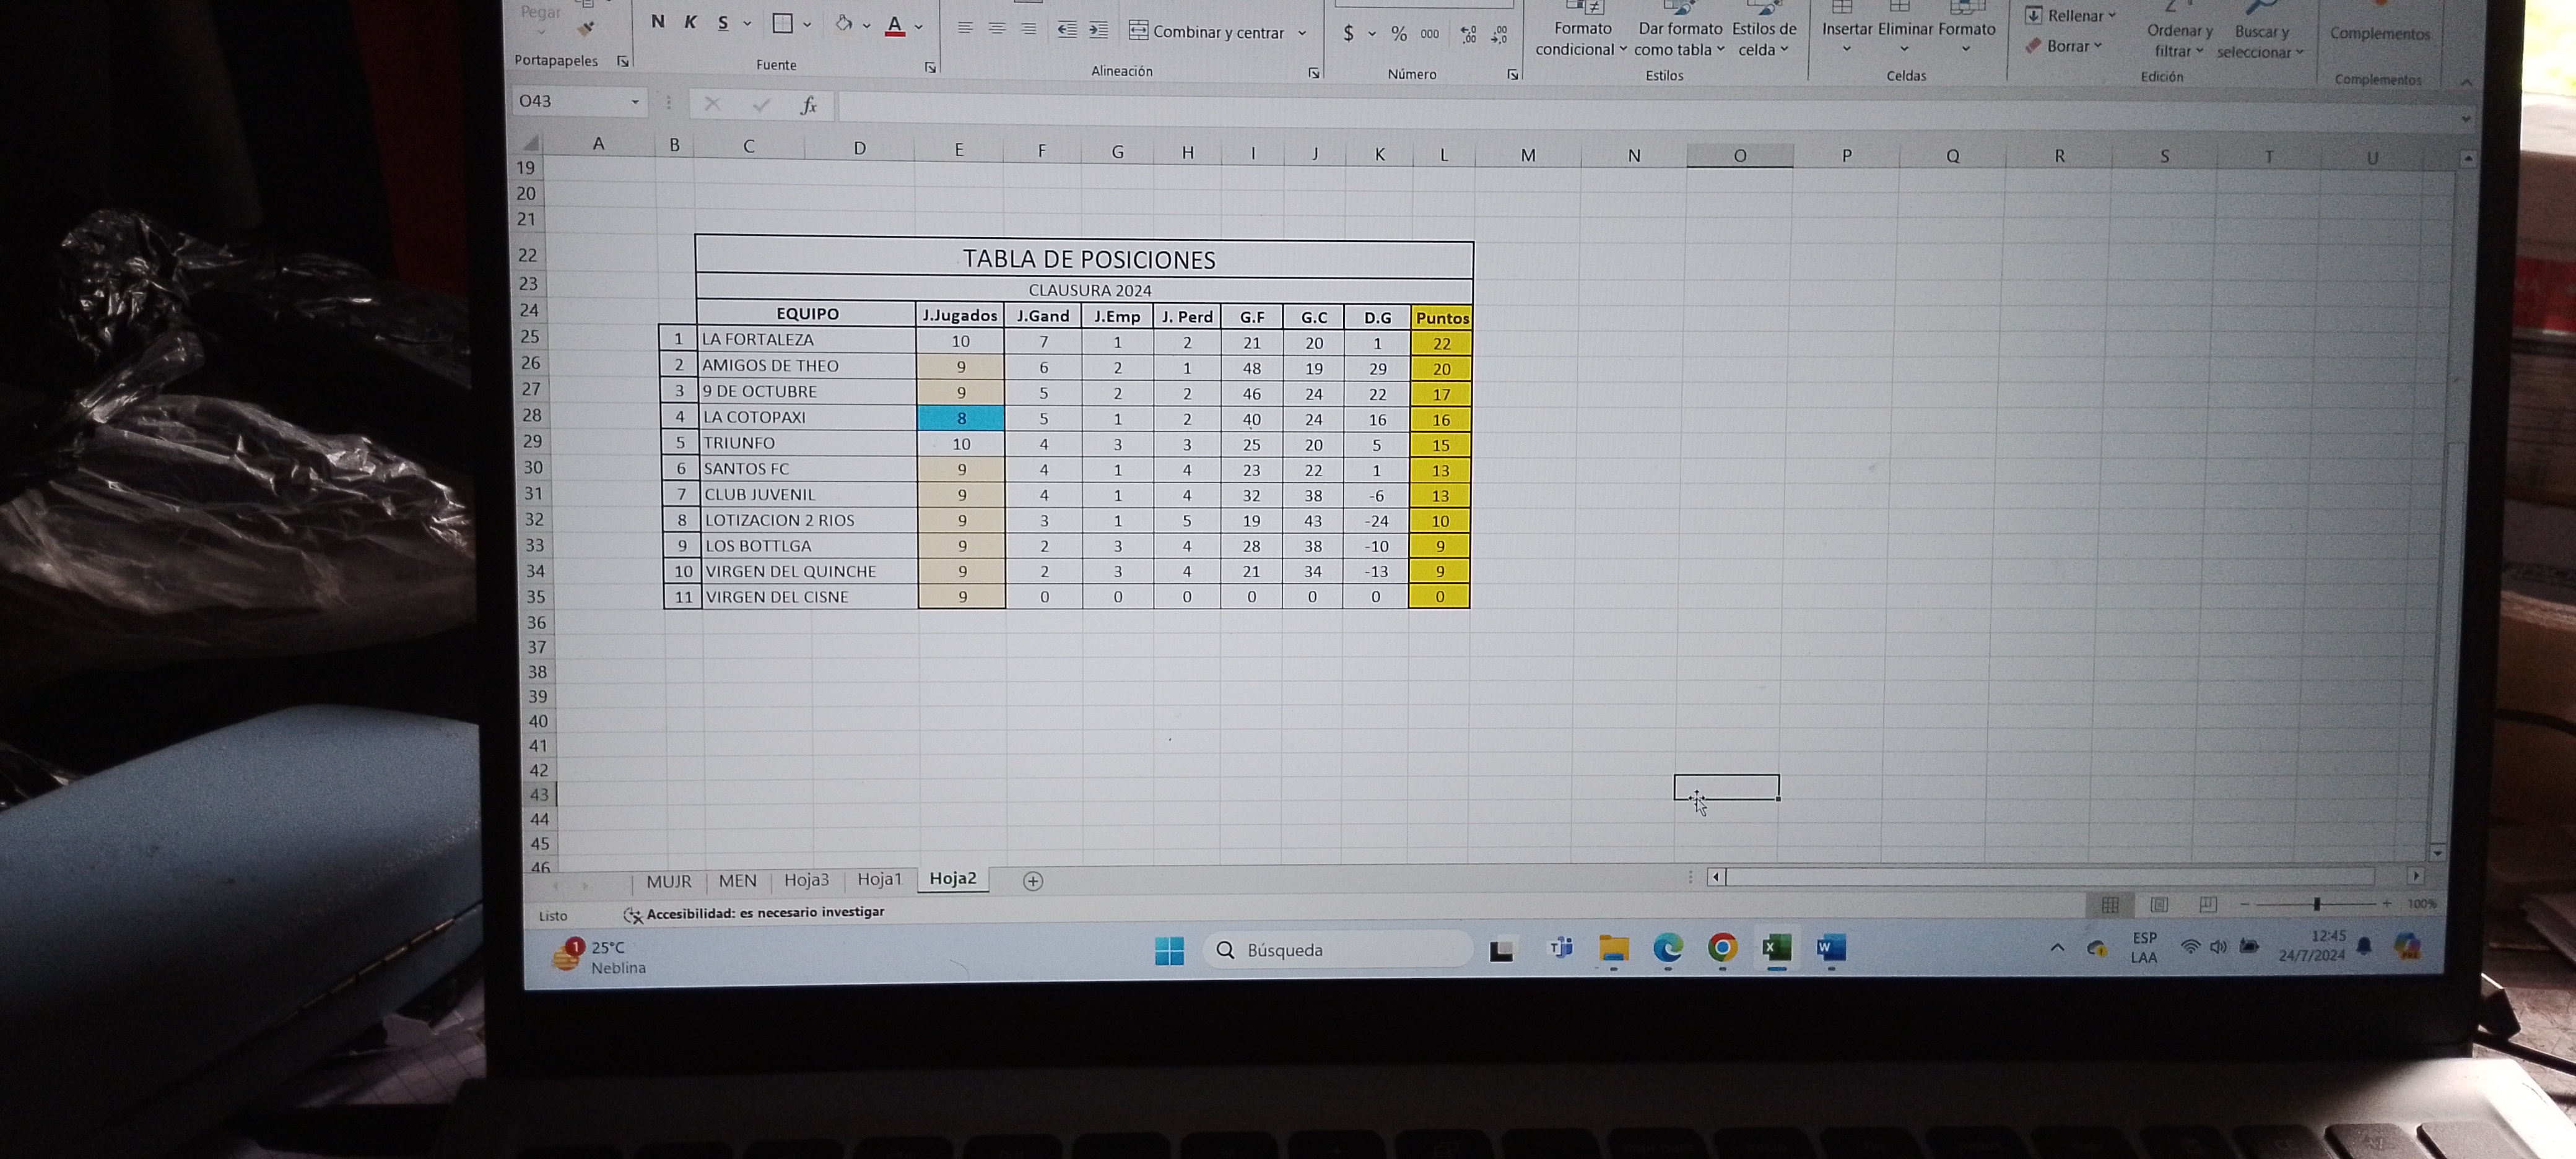
Task: Click the insert function fx icon
Action: pos(808,104)
